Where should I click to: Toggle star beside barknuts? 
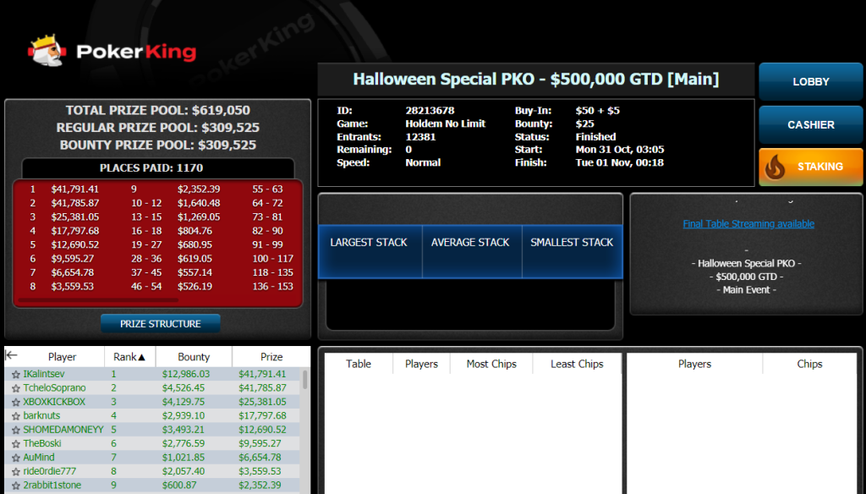pyautogui.click(x=16, y=416)
